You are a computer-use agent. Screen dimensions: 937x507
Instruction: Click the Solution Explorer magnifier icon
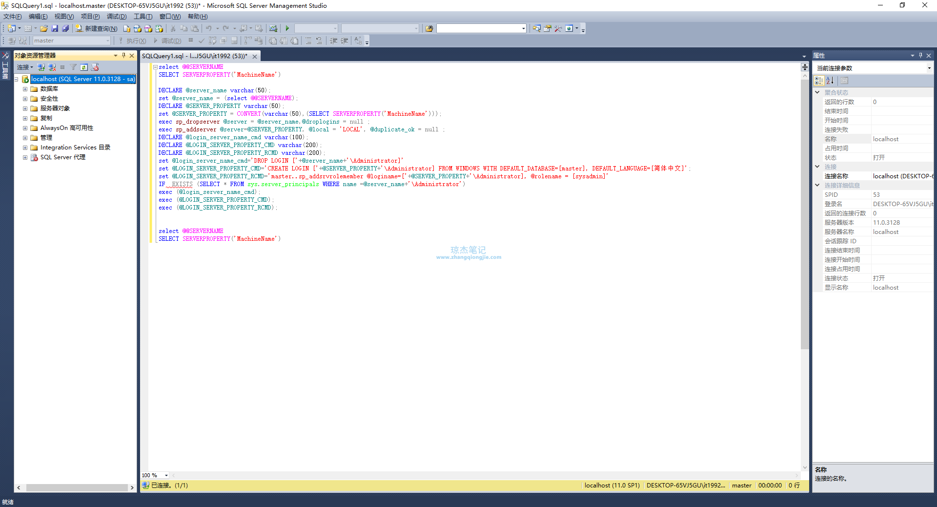(536, 29)
